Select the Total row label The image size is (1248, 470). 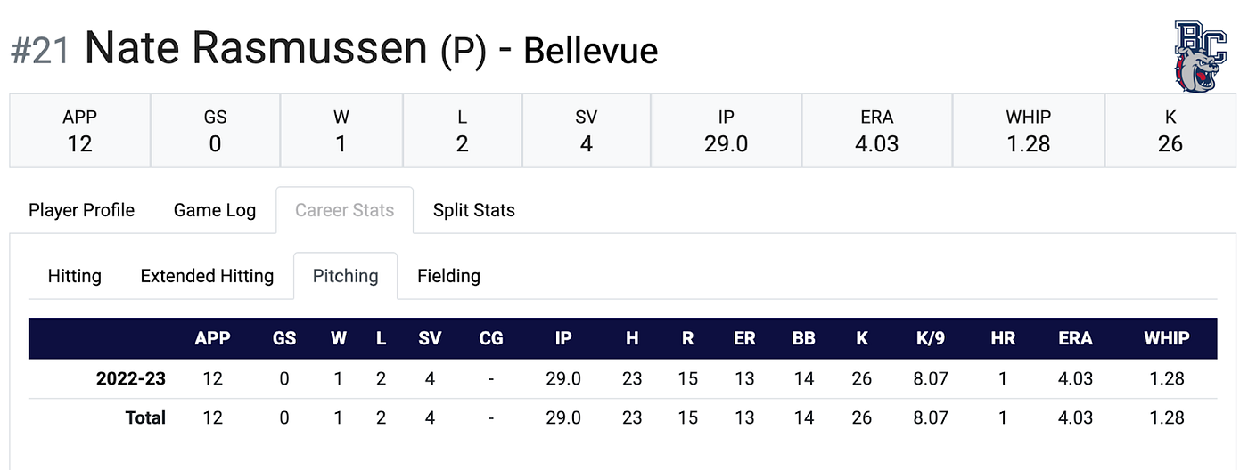click(x=144, y=417)
